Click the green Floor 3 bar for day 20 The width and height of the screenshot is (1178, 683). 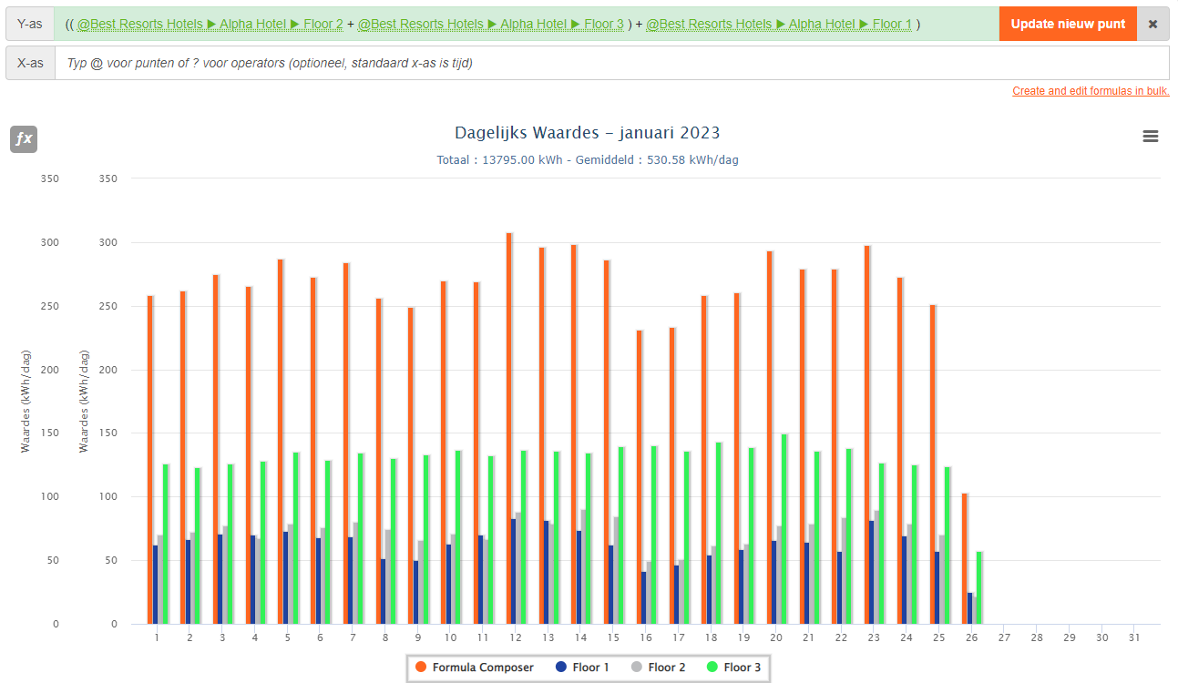click(x=784, y=528)
